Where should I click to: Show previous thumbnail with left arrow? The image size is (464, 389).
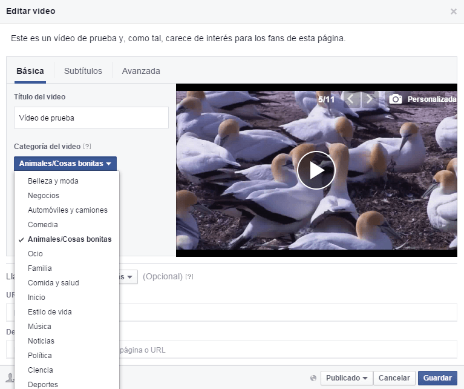click(x=351, y=99)
